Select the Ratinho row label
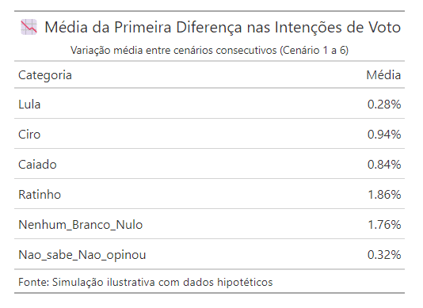The width and height of the screenshot is (423, 308). (x=40, y=195)
